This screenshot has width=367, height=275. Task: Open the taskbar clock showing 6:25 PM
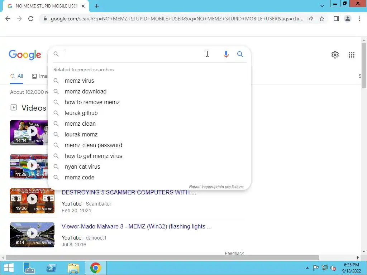(x=351, y=268)
